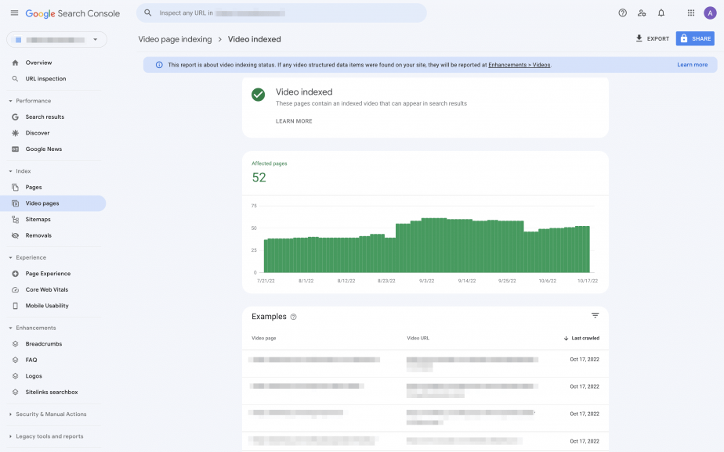Click the Discover asterisk icon
The width and height of the screenshot is (724, 452).
coord(15,133)
